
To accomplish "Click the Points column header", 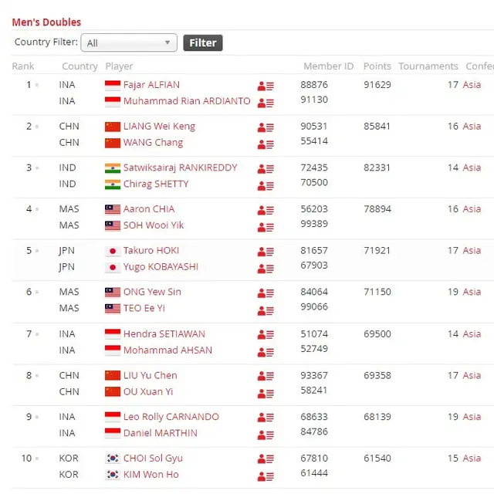I will click(377, 66).
